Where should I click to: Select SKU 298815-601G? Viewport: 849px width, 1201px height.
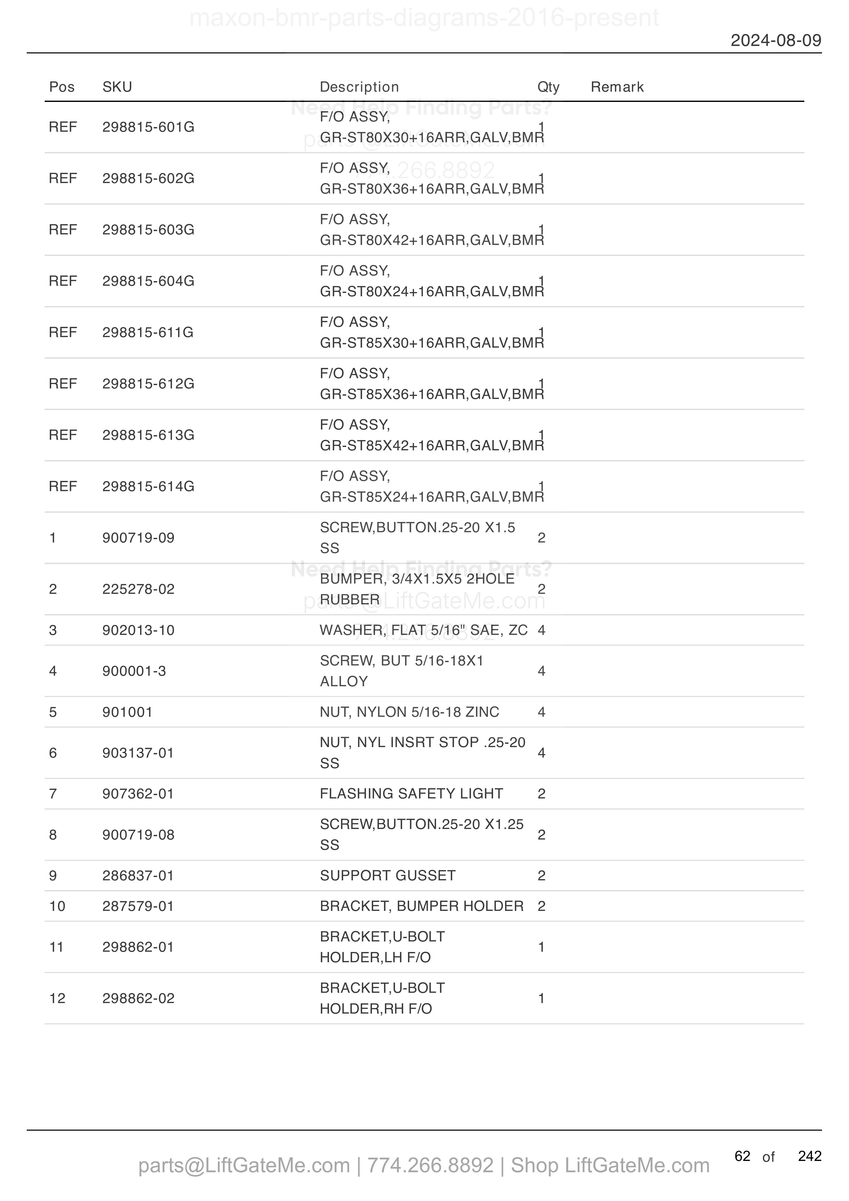148,127
